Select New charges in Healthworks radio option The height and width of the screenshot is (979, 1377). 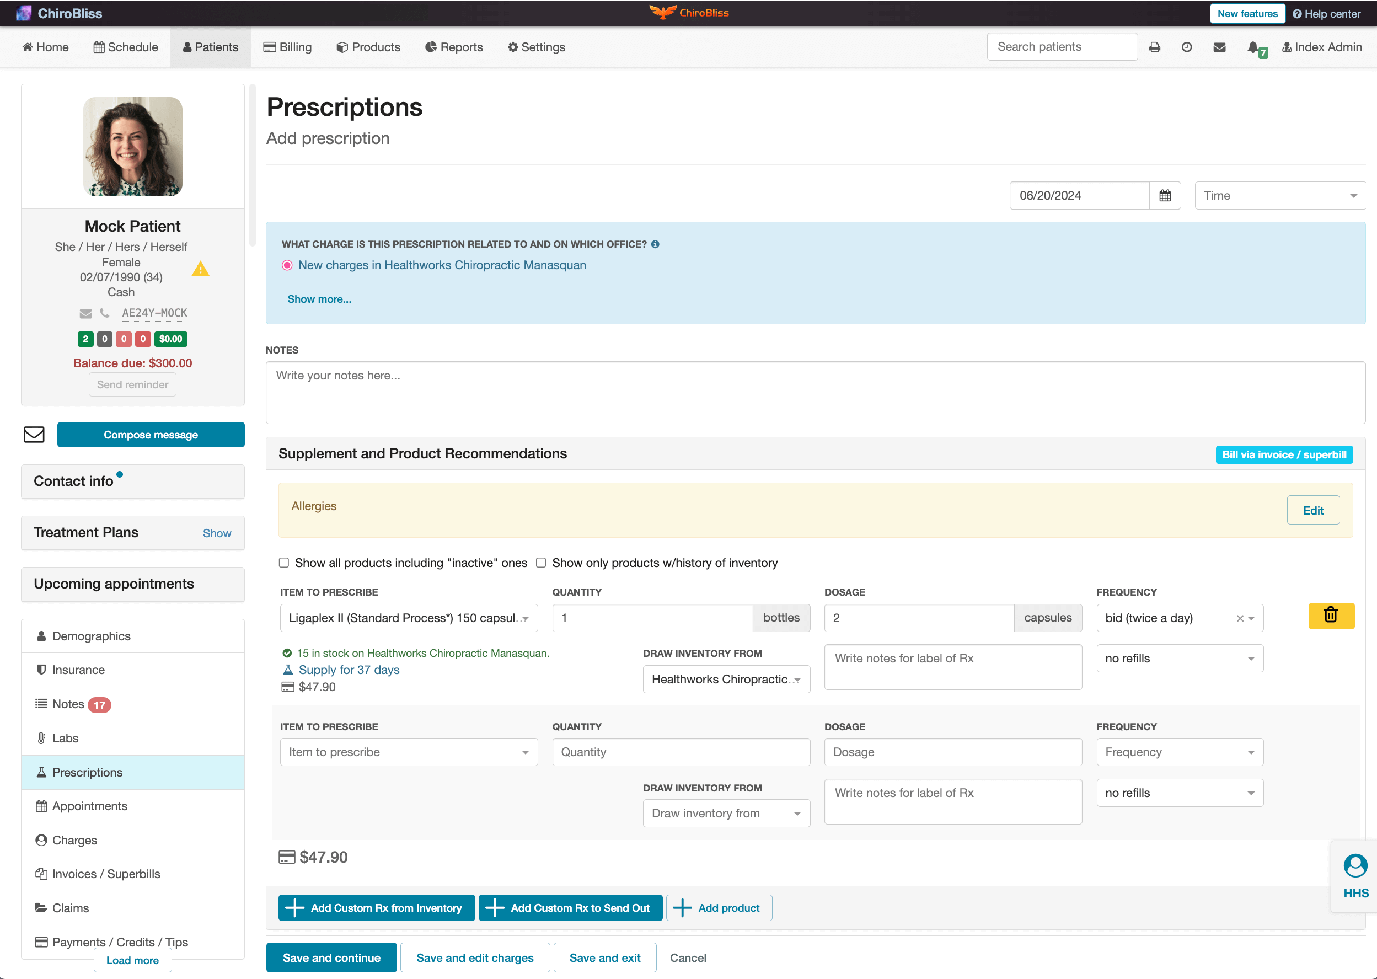click(287, 265)
